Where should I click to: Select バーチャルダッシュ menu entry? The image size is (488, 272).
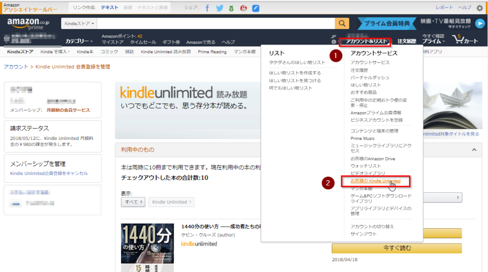click(x=370, y=78)
